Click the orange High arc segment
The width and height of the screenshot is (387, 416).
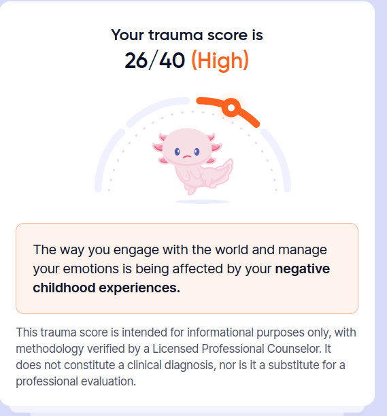tap(228, 111)
